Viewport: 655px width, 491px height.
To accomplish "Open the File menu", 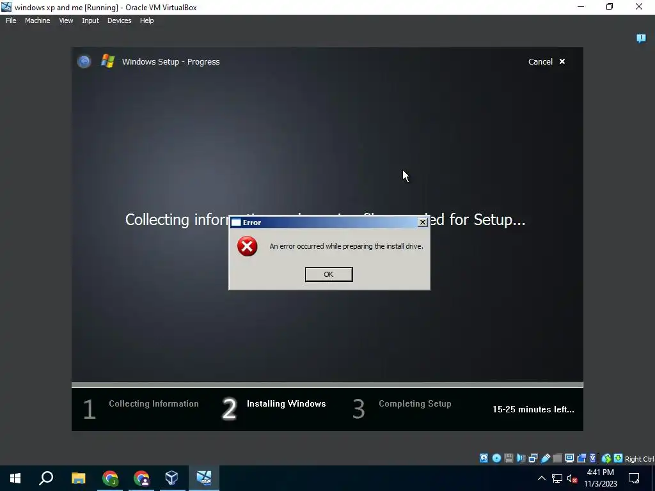I will click(x=11, y=20).
